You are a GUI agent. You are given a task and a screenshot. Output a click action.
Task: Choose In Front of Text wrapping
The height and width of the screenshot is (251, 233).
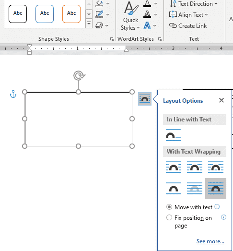pos(216,189)
